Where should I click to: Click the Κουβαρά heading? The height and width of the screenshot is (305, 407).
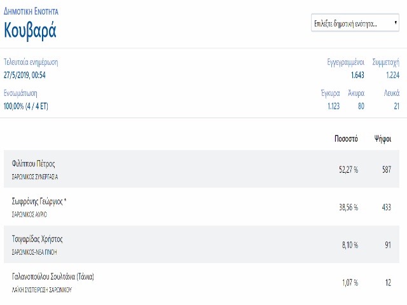click(30, 30)
